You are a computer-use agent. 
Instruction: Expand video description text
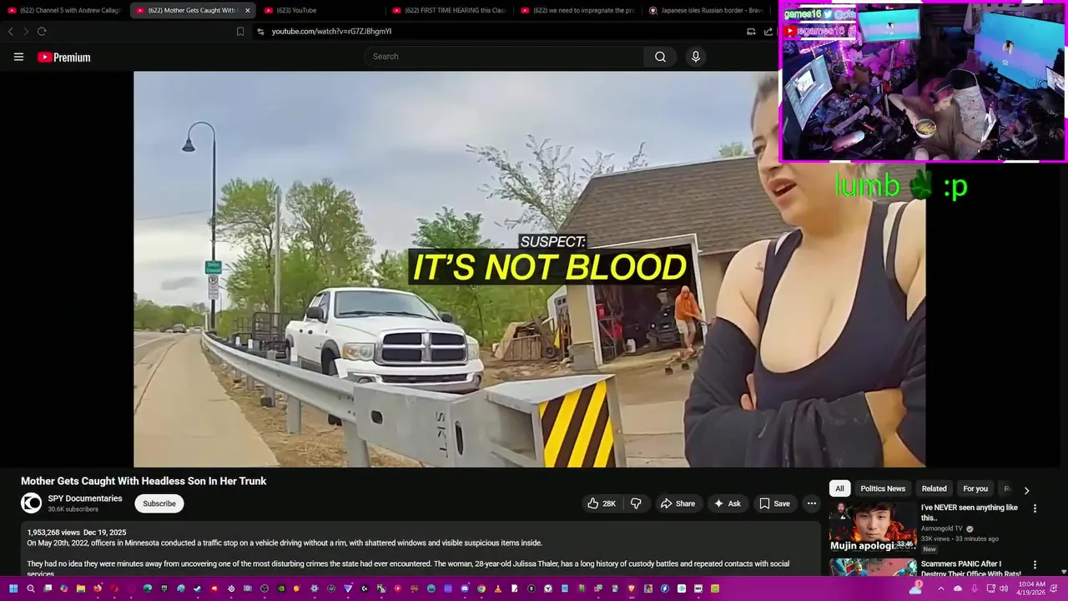421,548
